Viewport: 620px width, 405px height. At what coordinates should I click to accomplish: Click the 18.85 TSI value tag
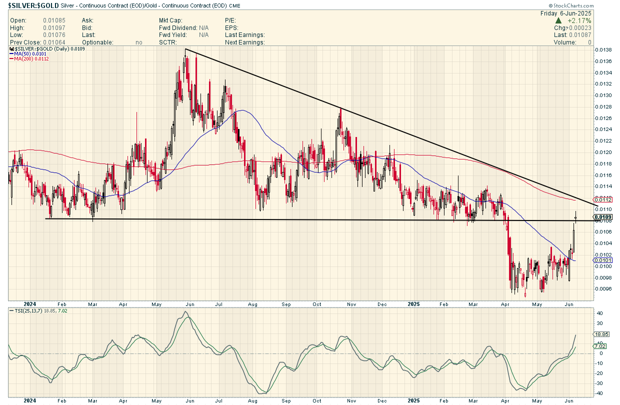click(600, 334)
